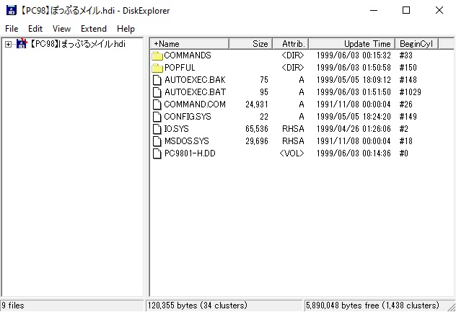Click the CONFIG.SYS file icon
Screen dimensions: 456x312
click(158, 117)
